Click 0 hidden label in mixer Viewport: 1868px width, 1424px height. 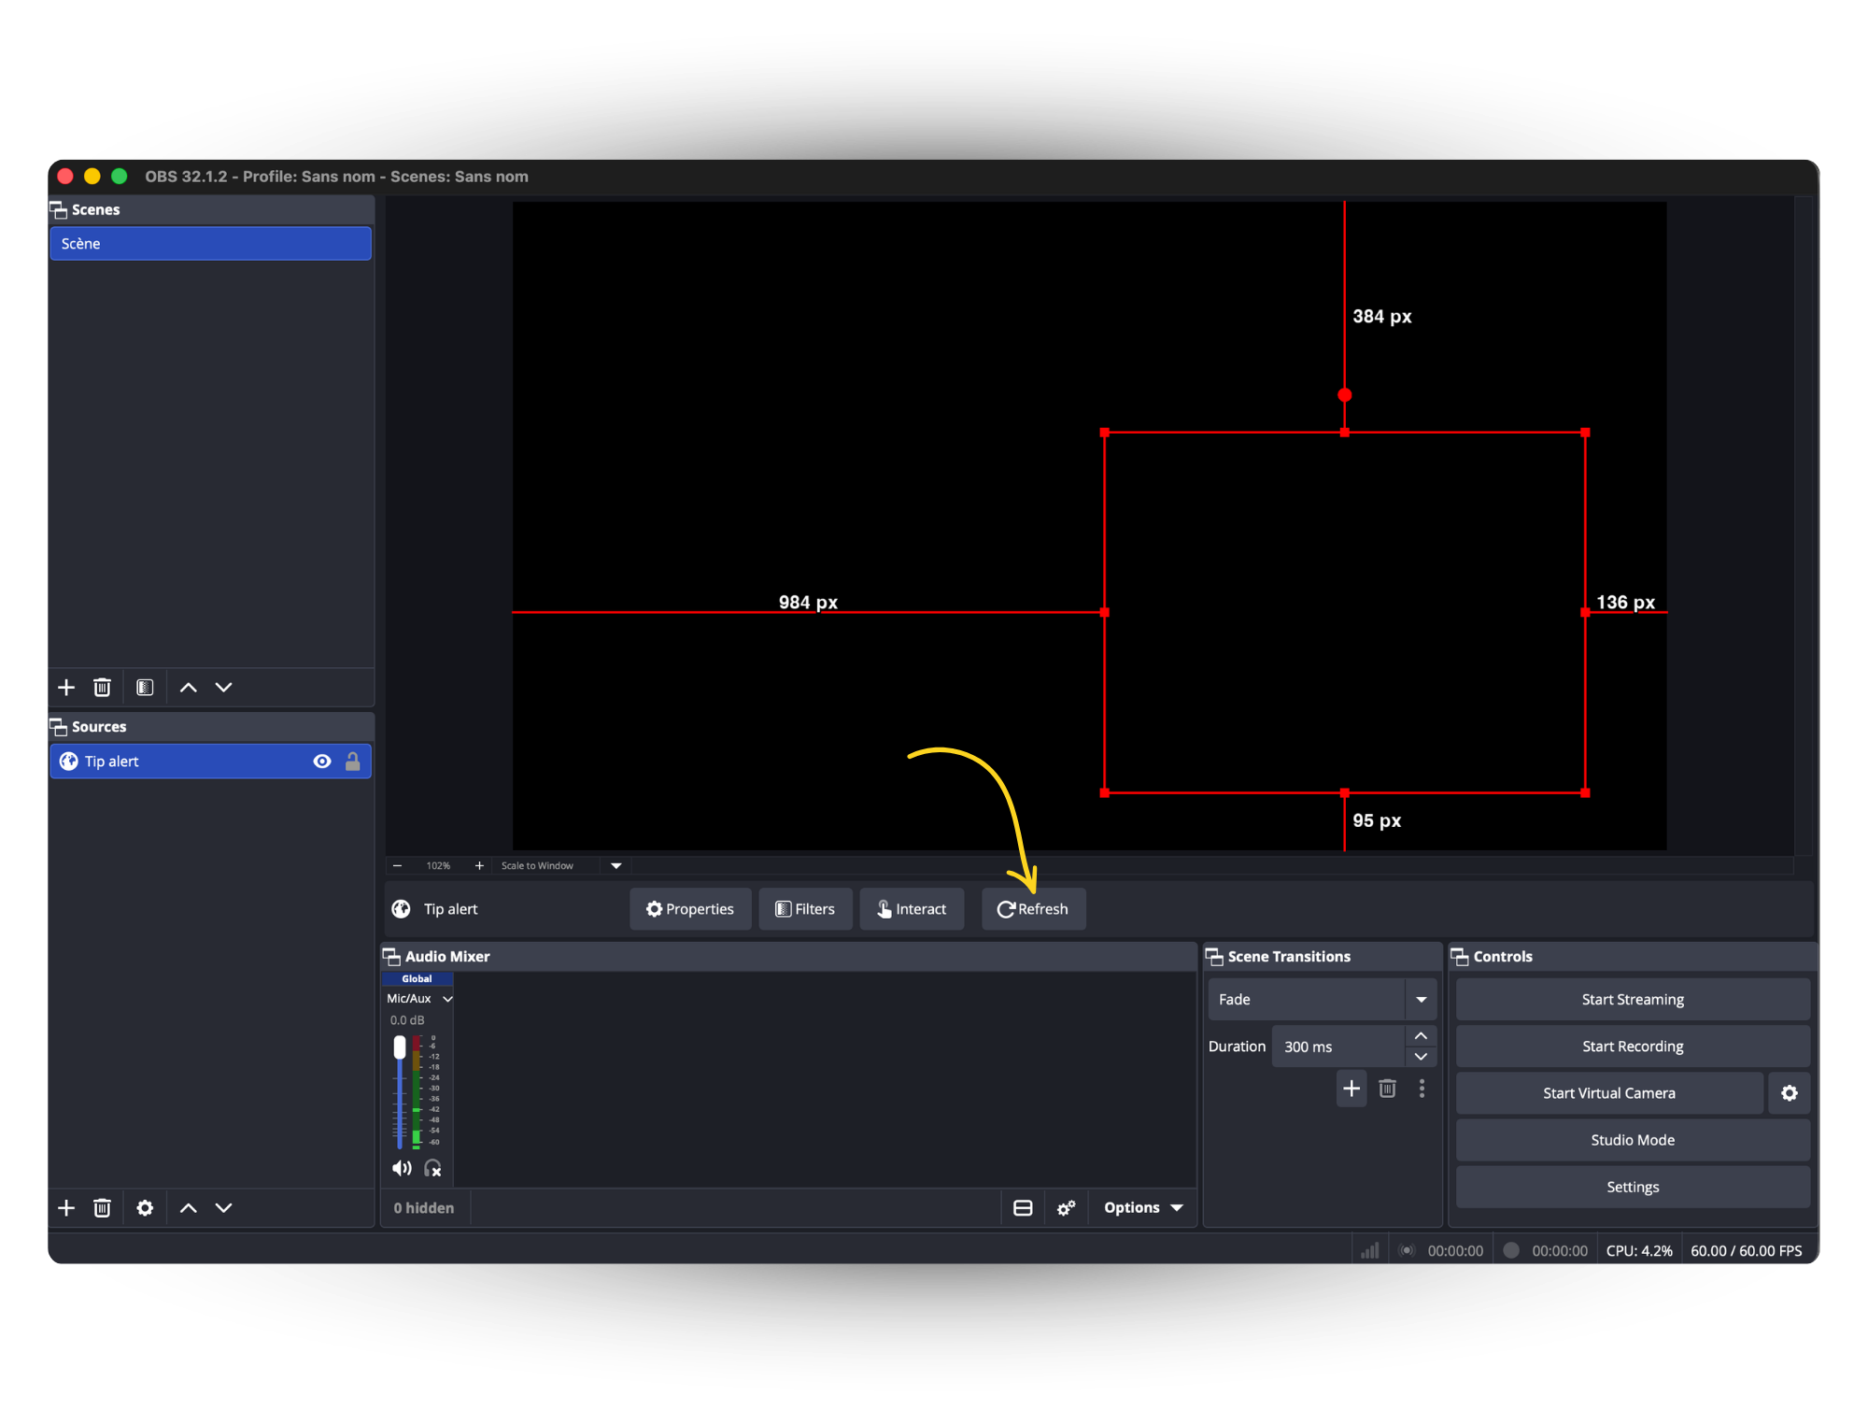(x=424, y=1208)
